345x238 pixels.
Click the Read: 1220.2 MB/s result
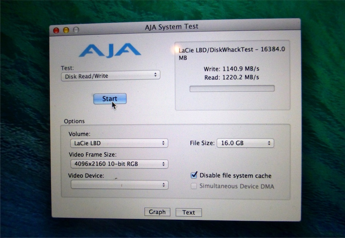pyautogui.click(x=232, y=77)
